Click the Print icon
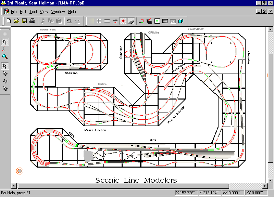 32,21
